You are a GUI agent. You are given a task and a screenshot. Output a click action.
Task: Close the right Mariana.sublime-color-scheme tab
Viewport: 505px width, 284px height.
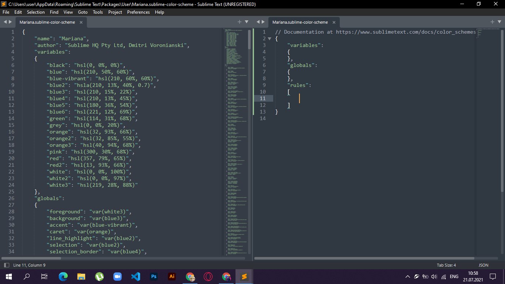point(334,23)
